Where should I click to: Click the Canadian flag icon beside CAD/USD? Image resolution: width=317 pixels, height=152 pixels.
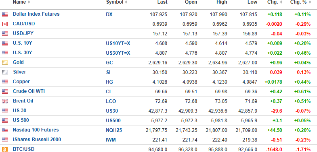pos(5,24)
